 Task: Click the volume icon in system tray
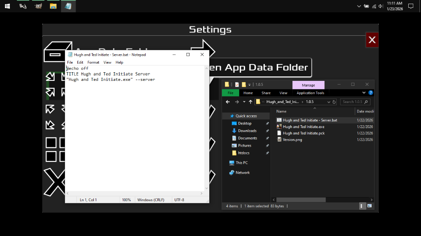point(381,6)
